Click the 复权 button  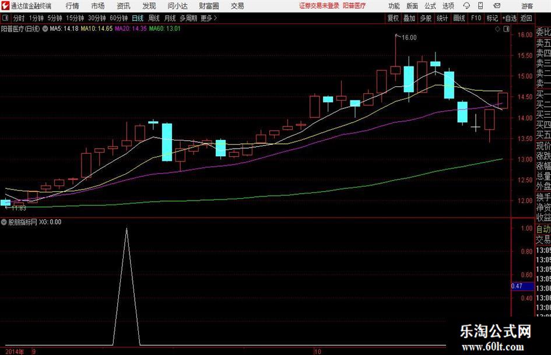click(393, 18)
